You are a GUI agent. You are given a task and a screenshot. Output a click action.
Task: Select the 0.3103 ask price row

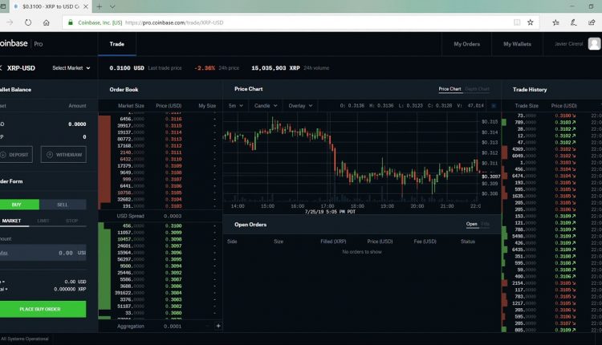click(160, 206)
